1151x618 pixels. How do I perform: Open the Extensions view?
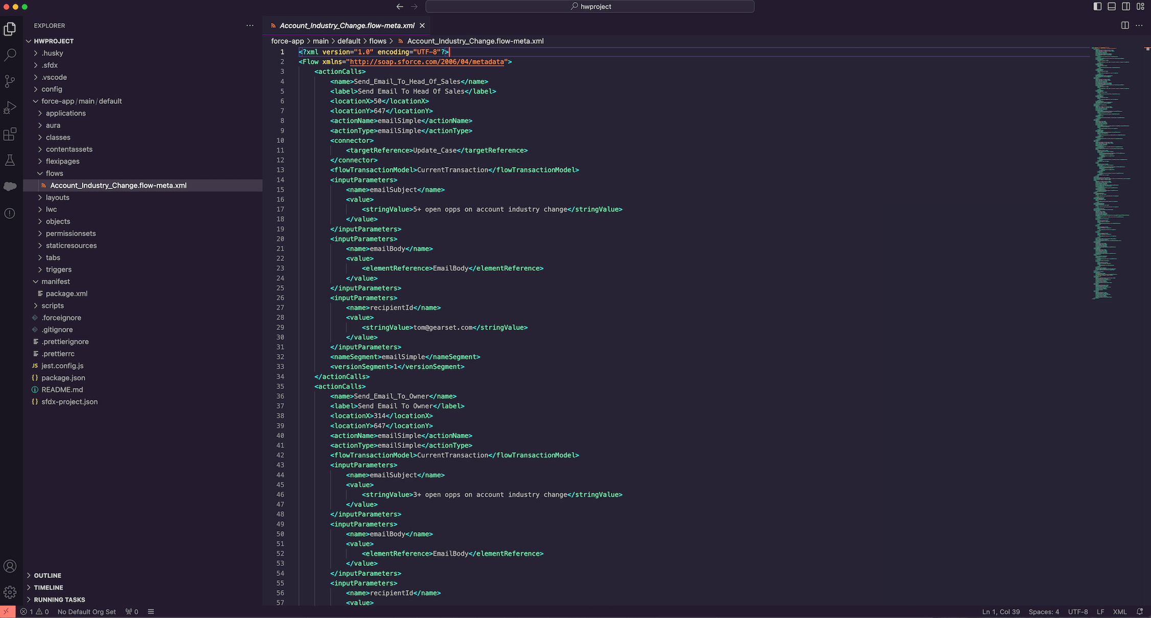point(10,134)
